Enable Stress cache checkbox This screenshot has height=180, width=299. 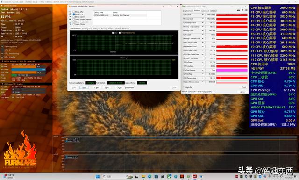point(74,17)
